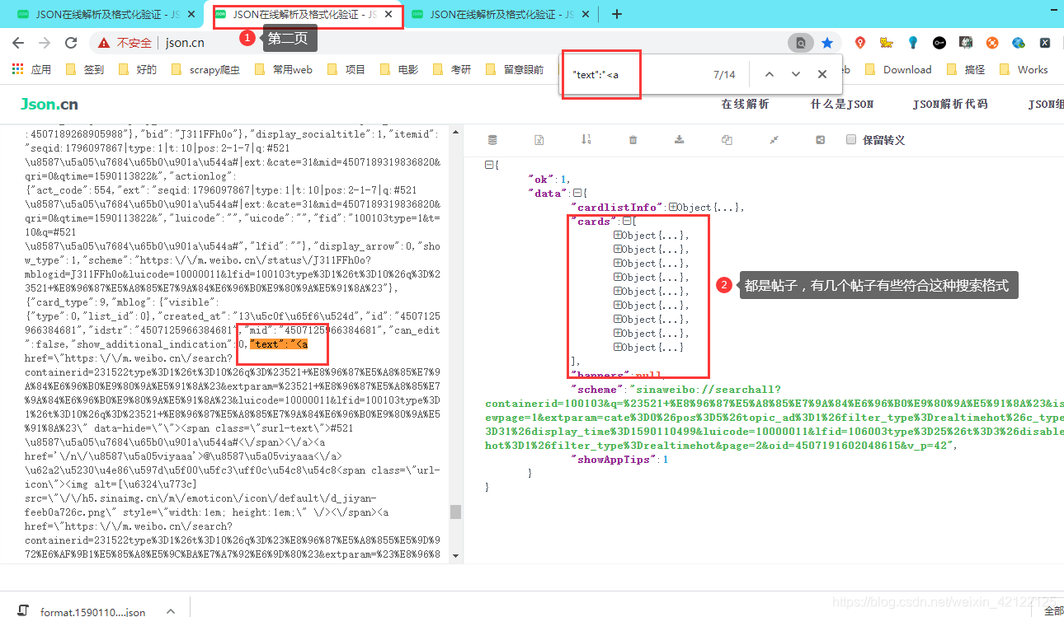The width and height of the screenshot is (1064, 617).
Task: Switch to the third JSON在线解析 tab
Action: pyautogui.click(x=501, y=14)
